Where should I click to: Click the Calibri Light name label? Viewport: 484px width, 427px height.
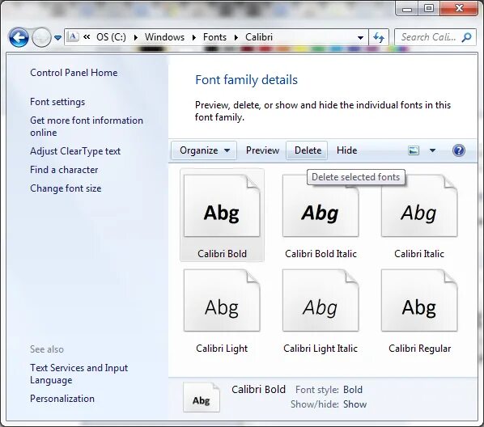point(222,349)
